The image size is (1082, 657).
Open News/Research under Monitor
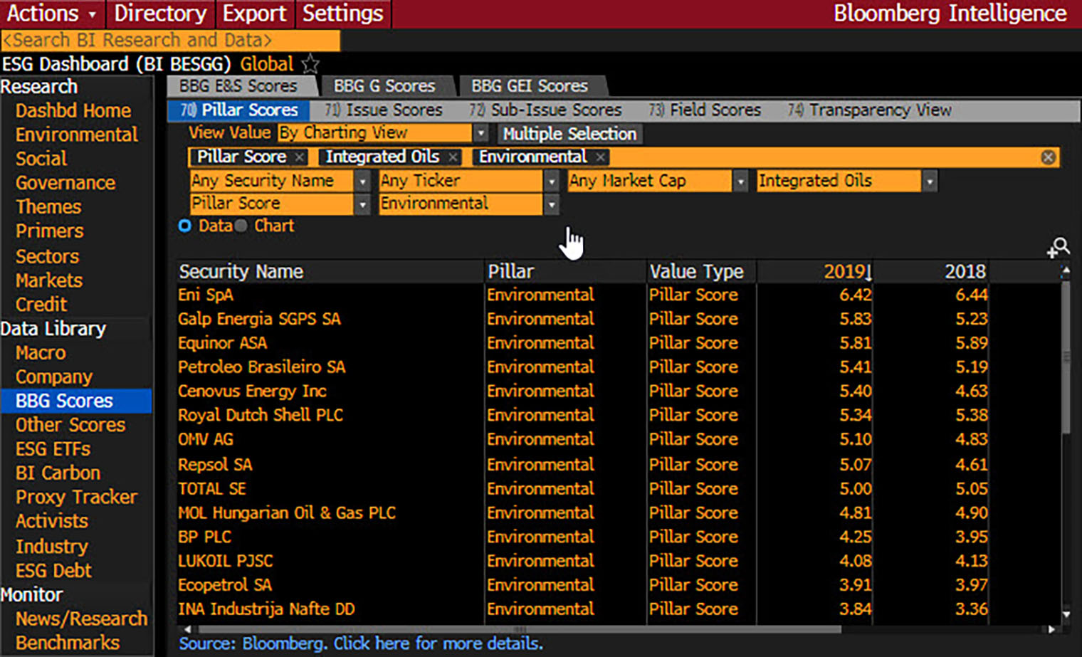click(81, 619)
